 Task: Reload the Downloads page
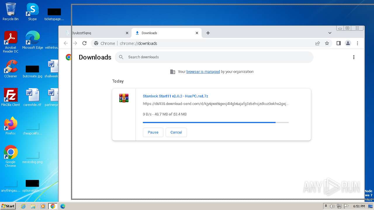[84, 43]
